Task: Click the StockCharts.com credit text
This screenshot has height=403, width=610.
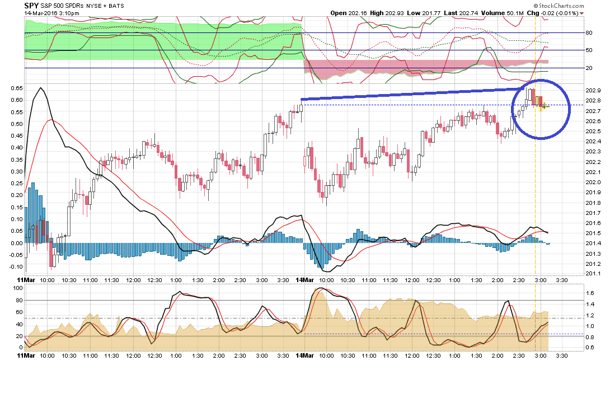Action: [559, 6]
